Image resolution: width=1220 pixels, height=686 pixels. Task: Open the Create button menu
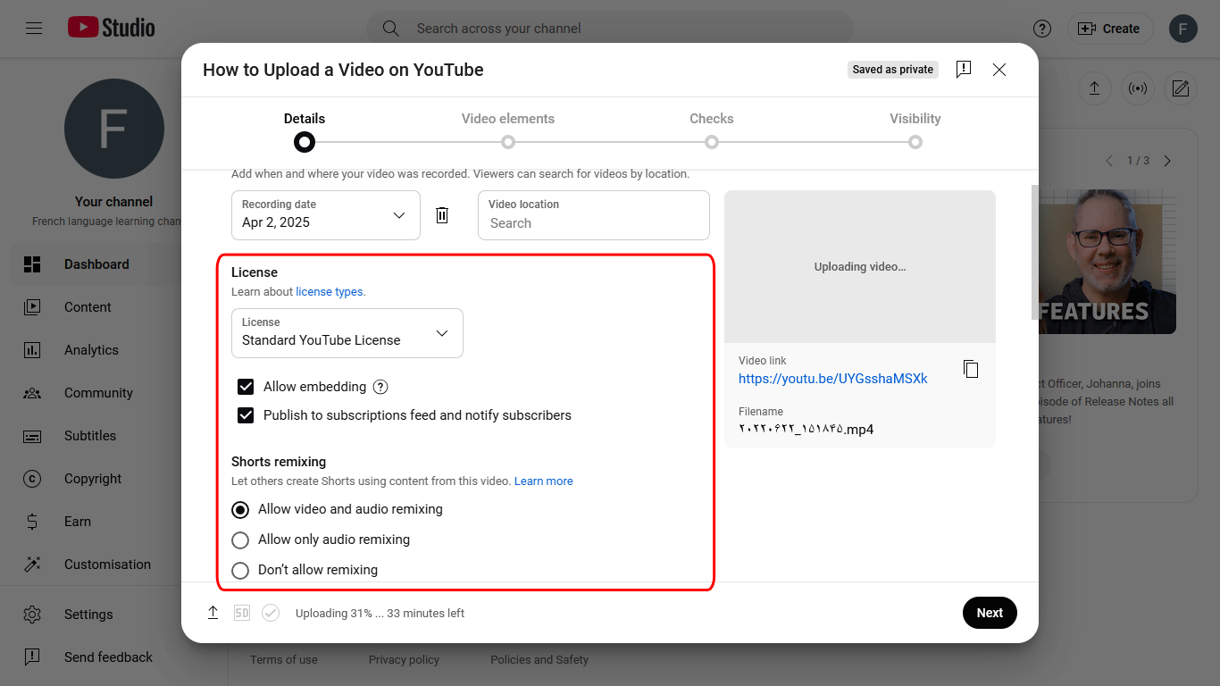[x=1110, y=29]
